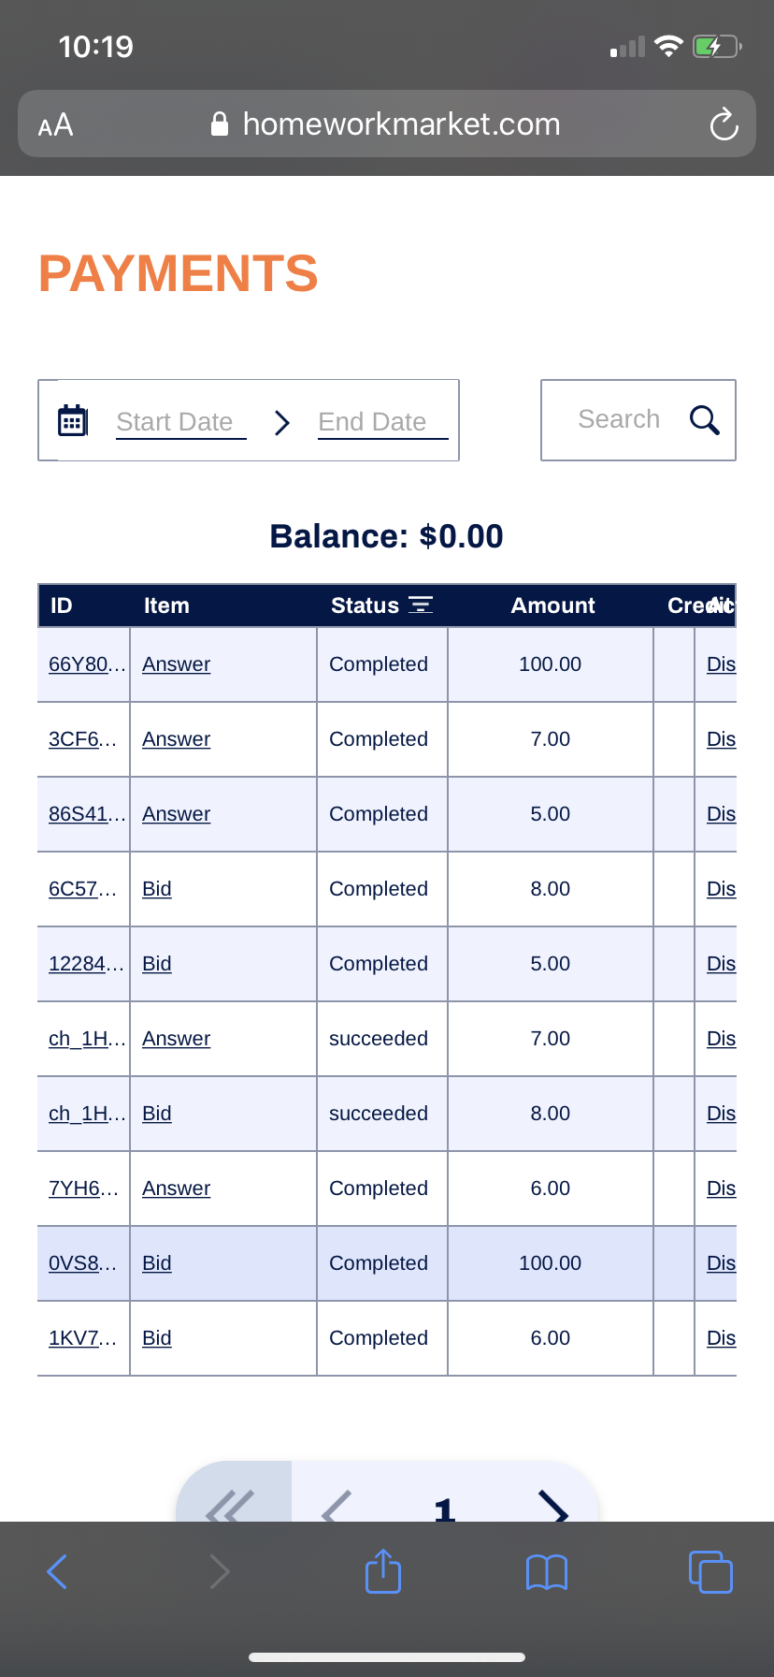Reload the page with Safari refresh icon
Image resolution: width=774 pixels, height=1677 pixels.
coord(724,124)
